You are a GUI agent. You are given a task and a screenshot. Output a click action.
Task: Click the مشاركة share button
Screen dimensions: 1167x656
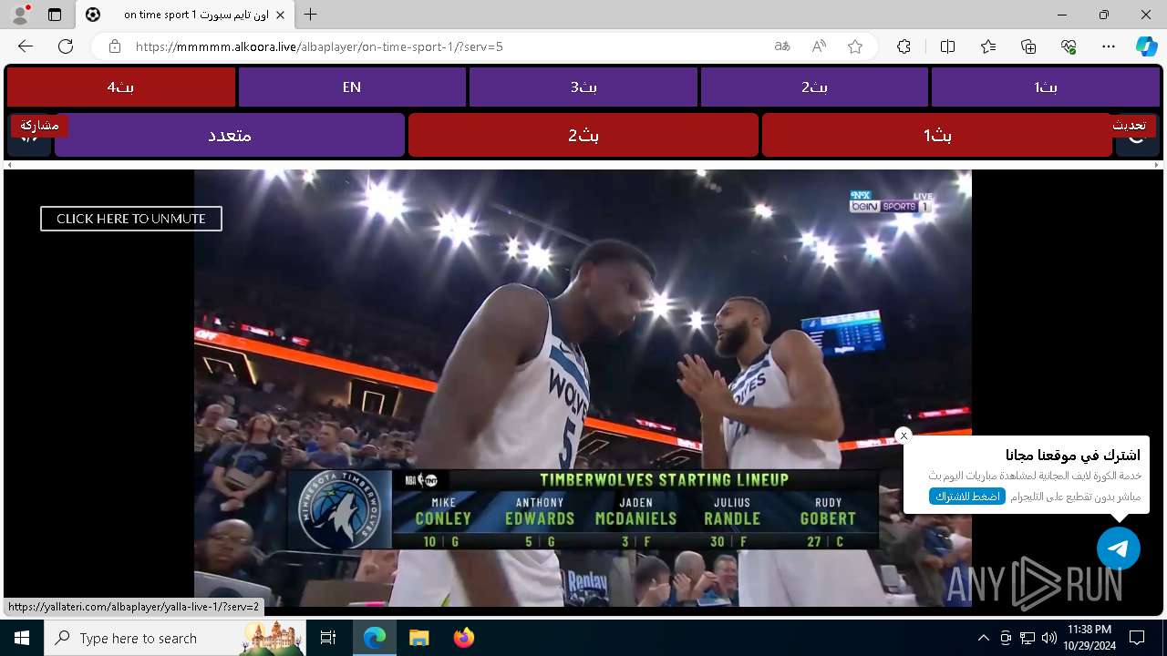[39, 126]
